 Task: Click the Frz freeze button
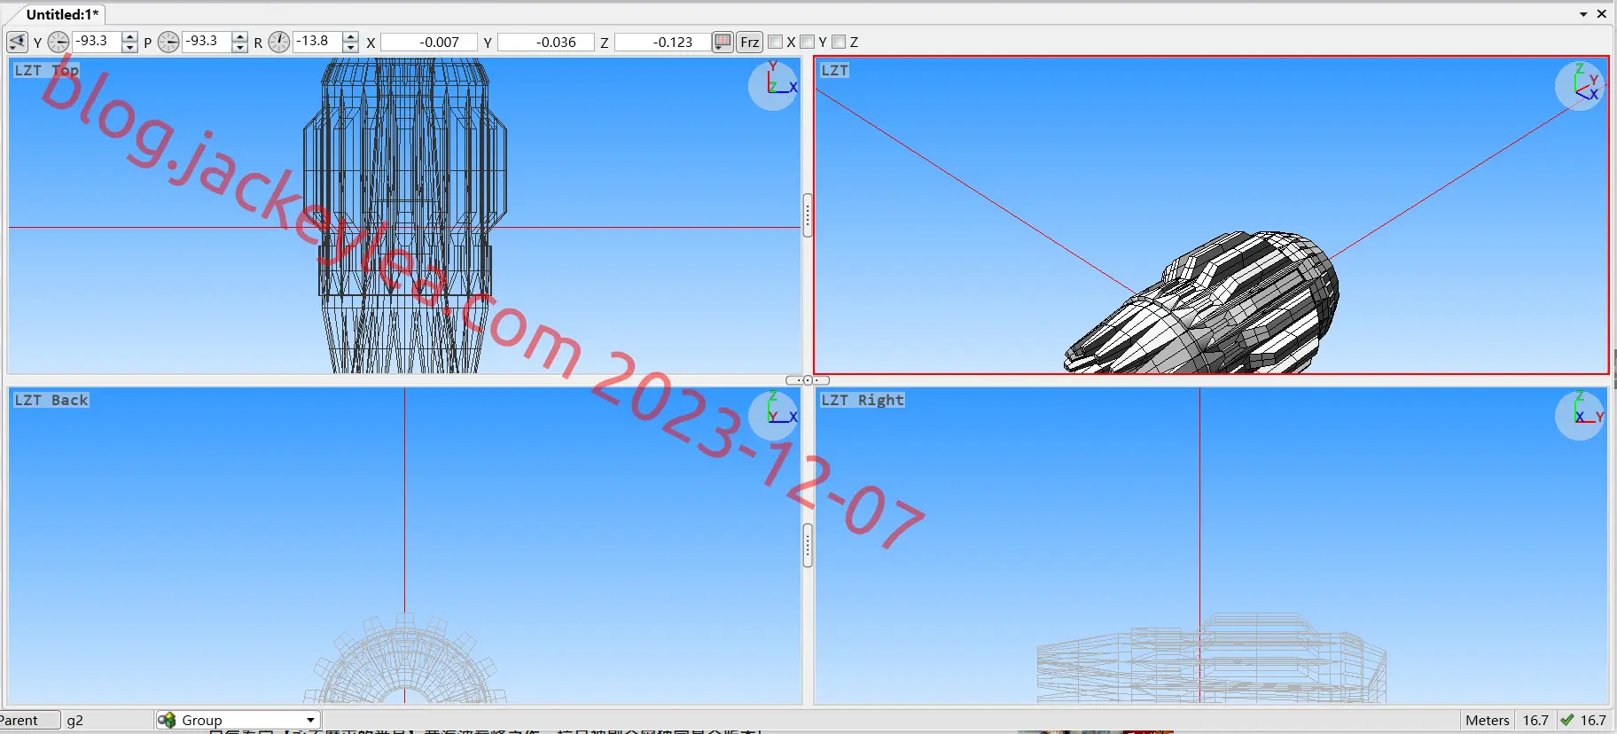click(750, 42)
